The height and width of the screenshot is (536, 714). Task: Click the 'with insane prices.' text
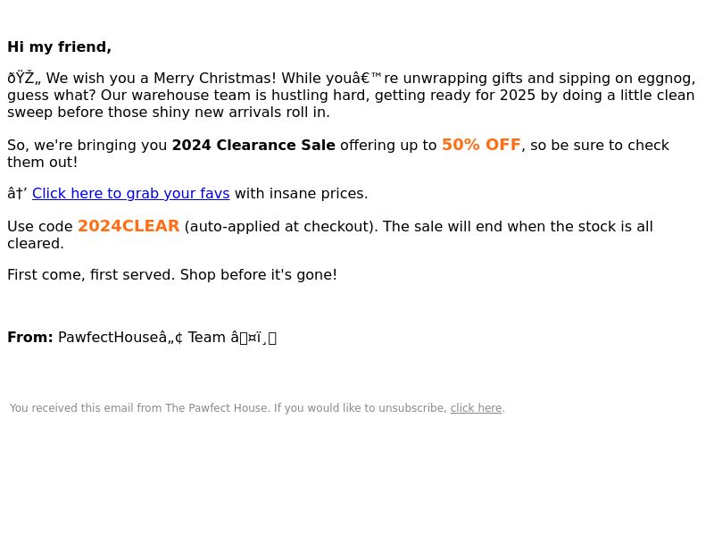(301, 194)
